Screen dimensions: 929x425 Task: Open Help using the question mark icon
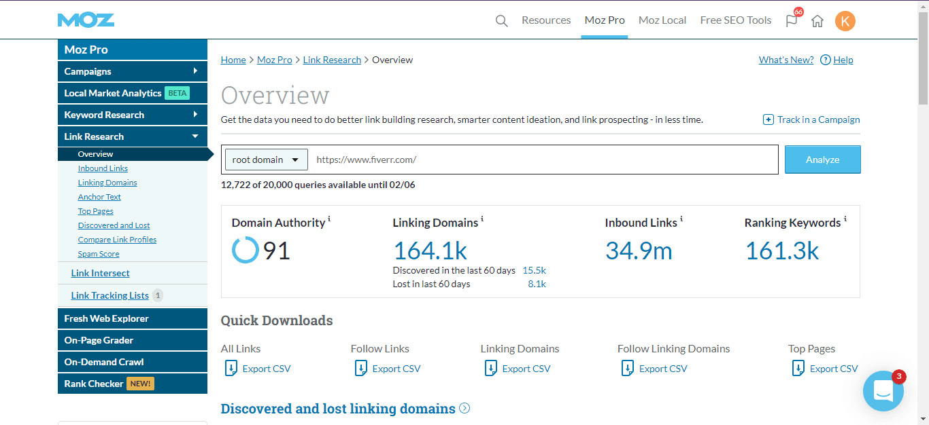pyautogui.click(x=826, y=60)
